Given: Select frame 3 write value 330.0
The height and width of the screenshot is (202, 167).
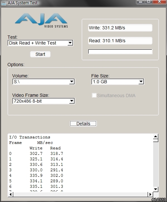Looking at the screenshot, I should point(36,170).
